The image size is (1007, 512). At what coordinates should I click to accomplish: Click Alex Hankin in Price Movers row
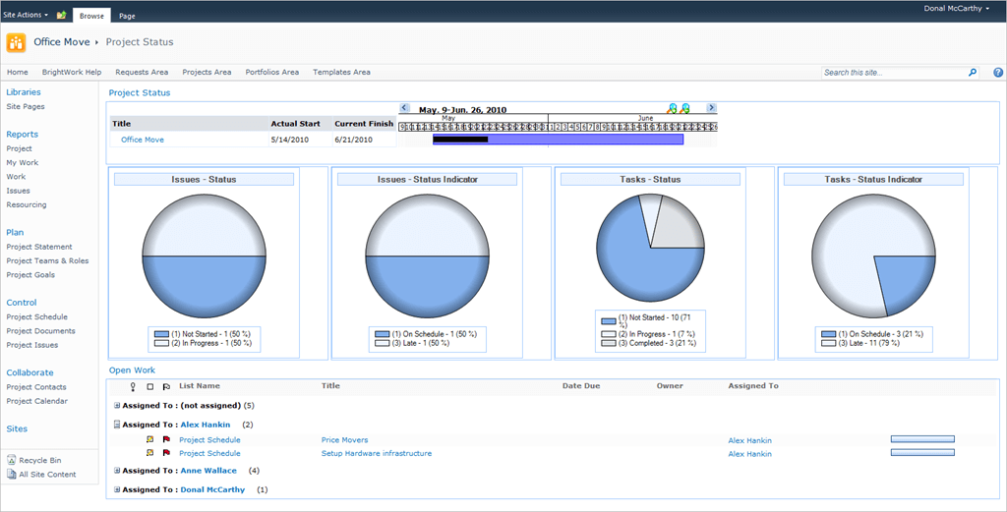click(x=750, y=441)
